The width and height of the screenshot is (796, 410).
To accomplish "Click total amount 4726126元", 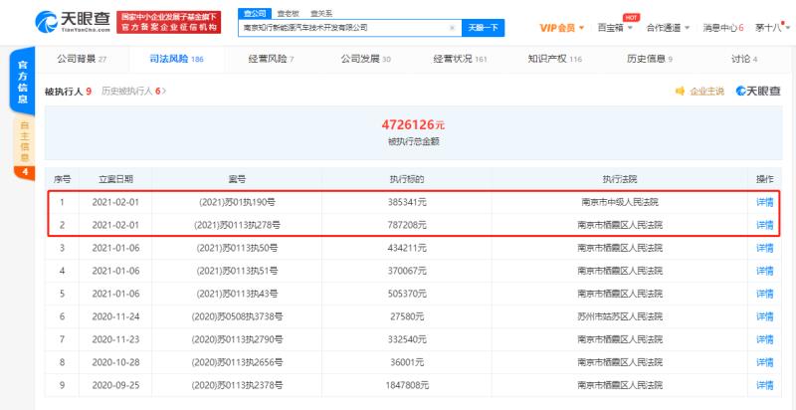I will 413,124.
